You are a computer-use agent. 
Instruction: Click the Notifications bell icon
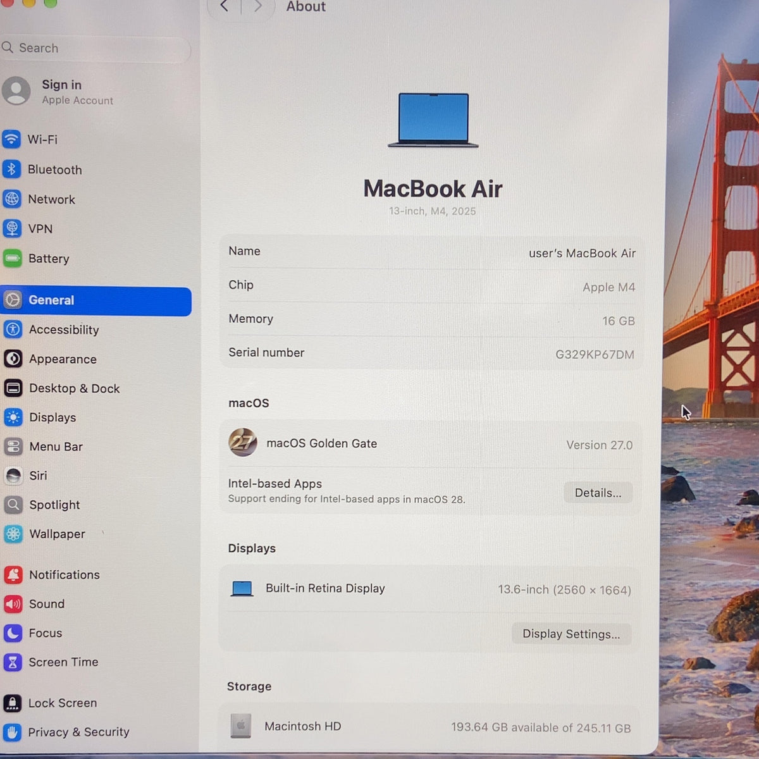(x=13, y=574)
